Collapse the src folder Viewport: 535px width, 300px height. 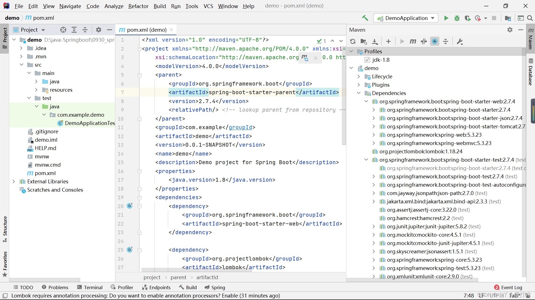[x=21, y=65]
